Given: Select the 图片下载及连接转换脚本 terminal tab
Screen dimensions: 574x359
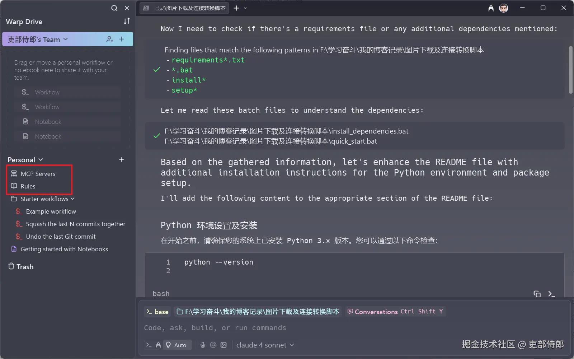Looking at the screenshot, I should pos(185,8).
